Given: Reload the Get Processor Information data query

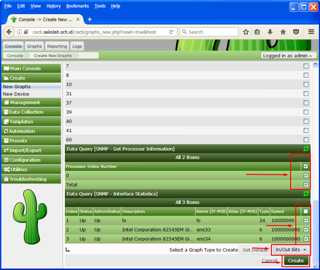Looking at the screenshot, I should tap(306, 149).
